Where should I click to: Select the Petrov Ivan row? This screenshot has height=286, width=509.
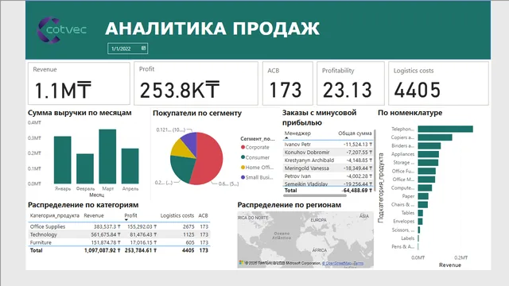pyautogui.click(x=328, y=176)
